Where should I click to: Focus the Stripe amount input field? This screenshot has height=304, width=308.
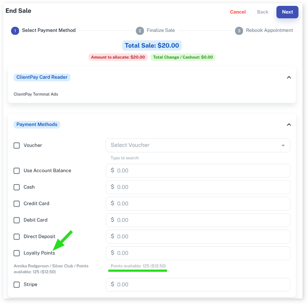click(198, 285)
